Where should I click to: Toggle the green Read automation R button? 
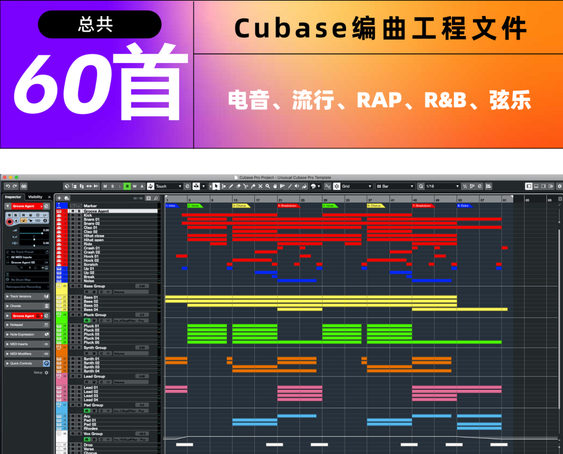127,186
